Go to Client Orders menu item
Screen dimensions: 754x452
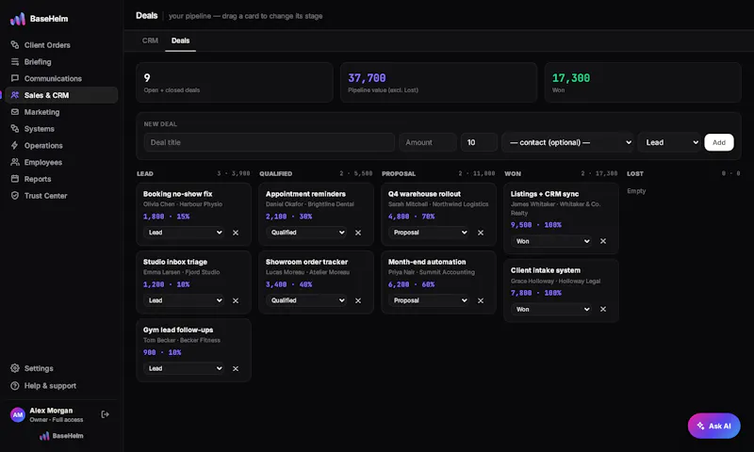[x=47, y=45]
